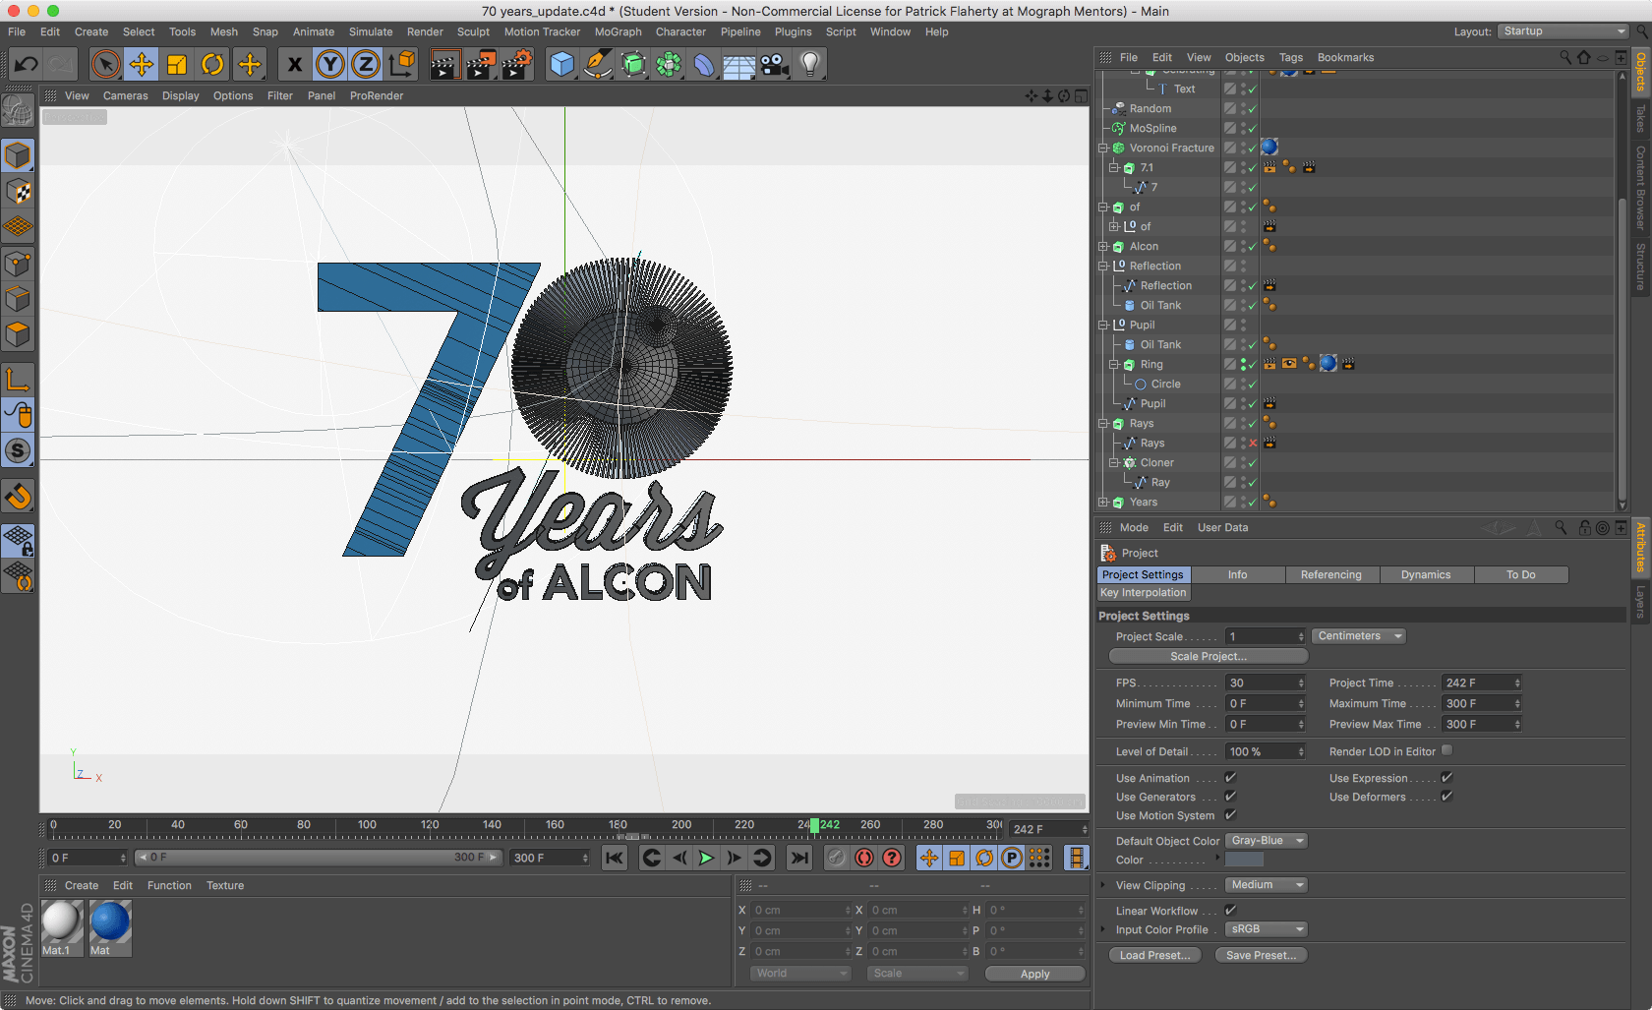This screenshot has height=1010, width=1652.
Task: Open the Simulate menu
Action: (x=371, y=31)
